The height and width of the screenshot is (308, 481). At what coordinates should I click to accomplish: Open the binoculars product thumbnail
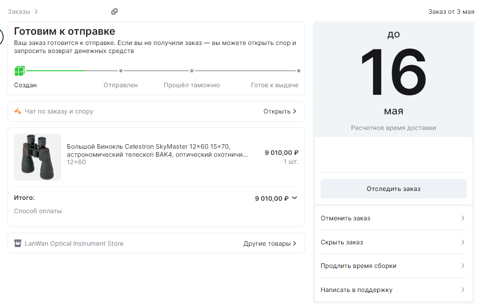pos(37,157)
